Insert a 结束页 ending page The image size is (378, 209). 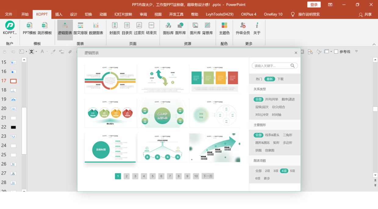point(151,29)
